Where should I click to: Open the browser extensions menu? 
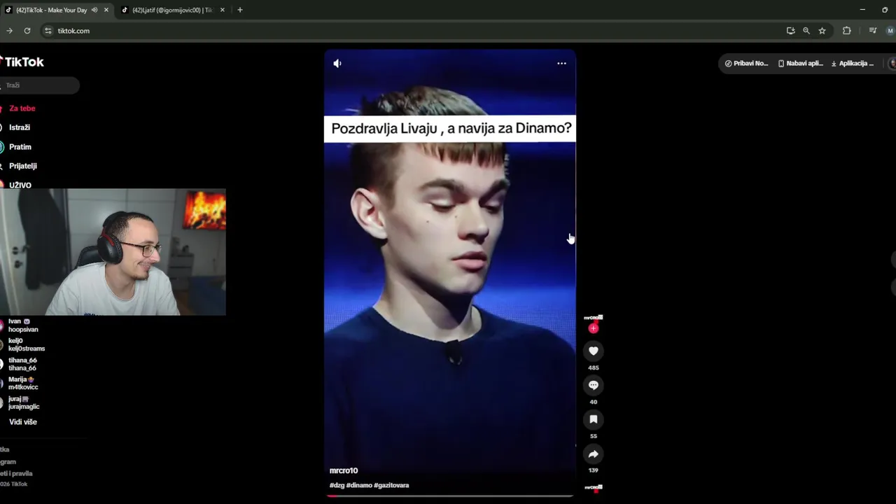[x=846, y=31]
